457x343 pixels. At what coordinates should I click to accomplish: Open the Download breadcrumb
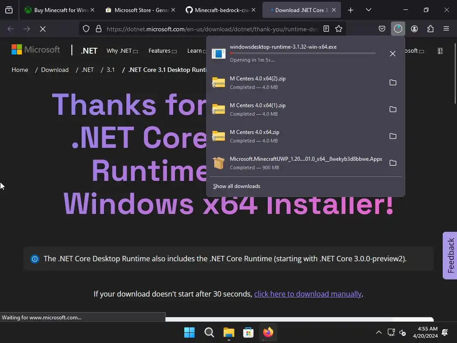pos(55,70)
